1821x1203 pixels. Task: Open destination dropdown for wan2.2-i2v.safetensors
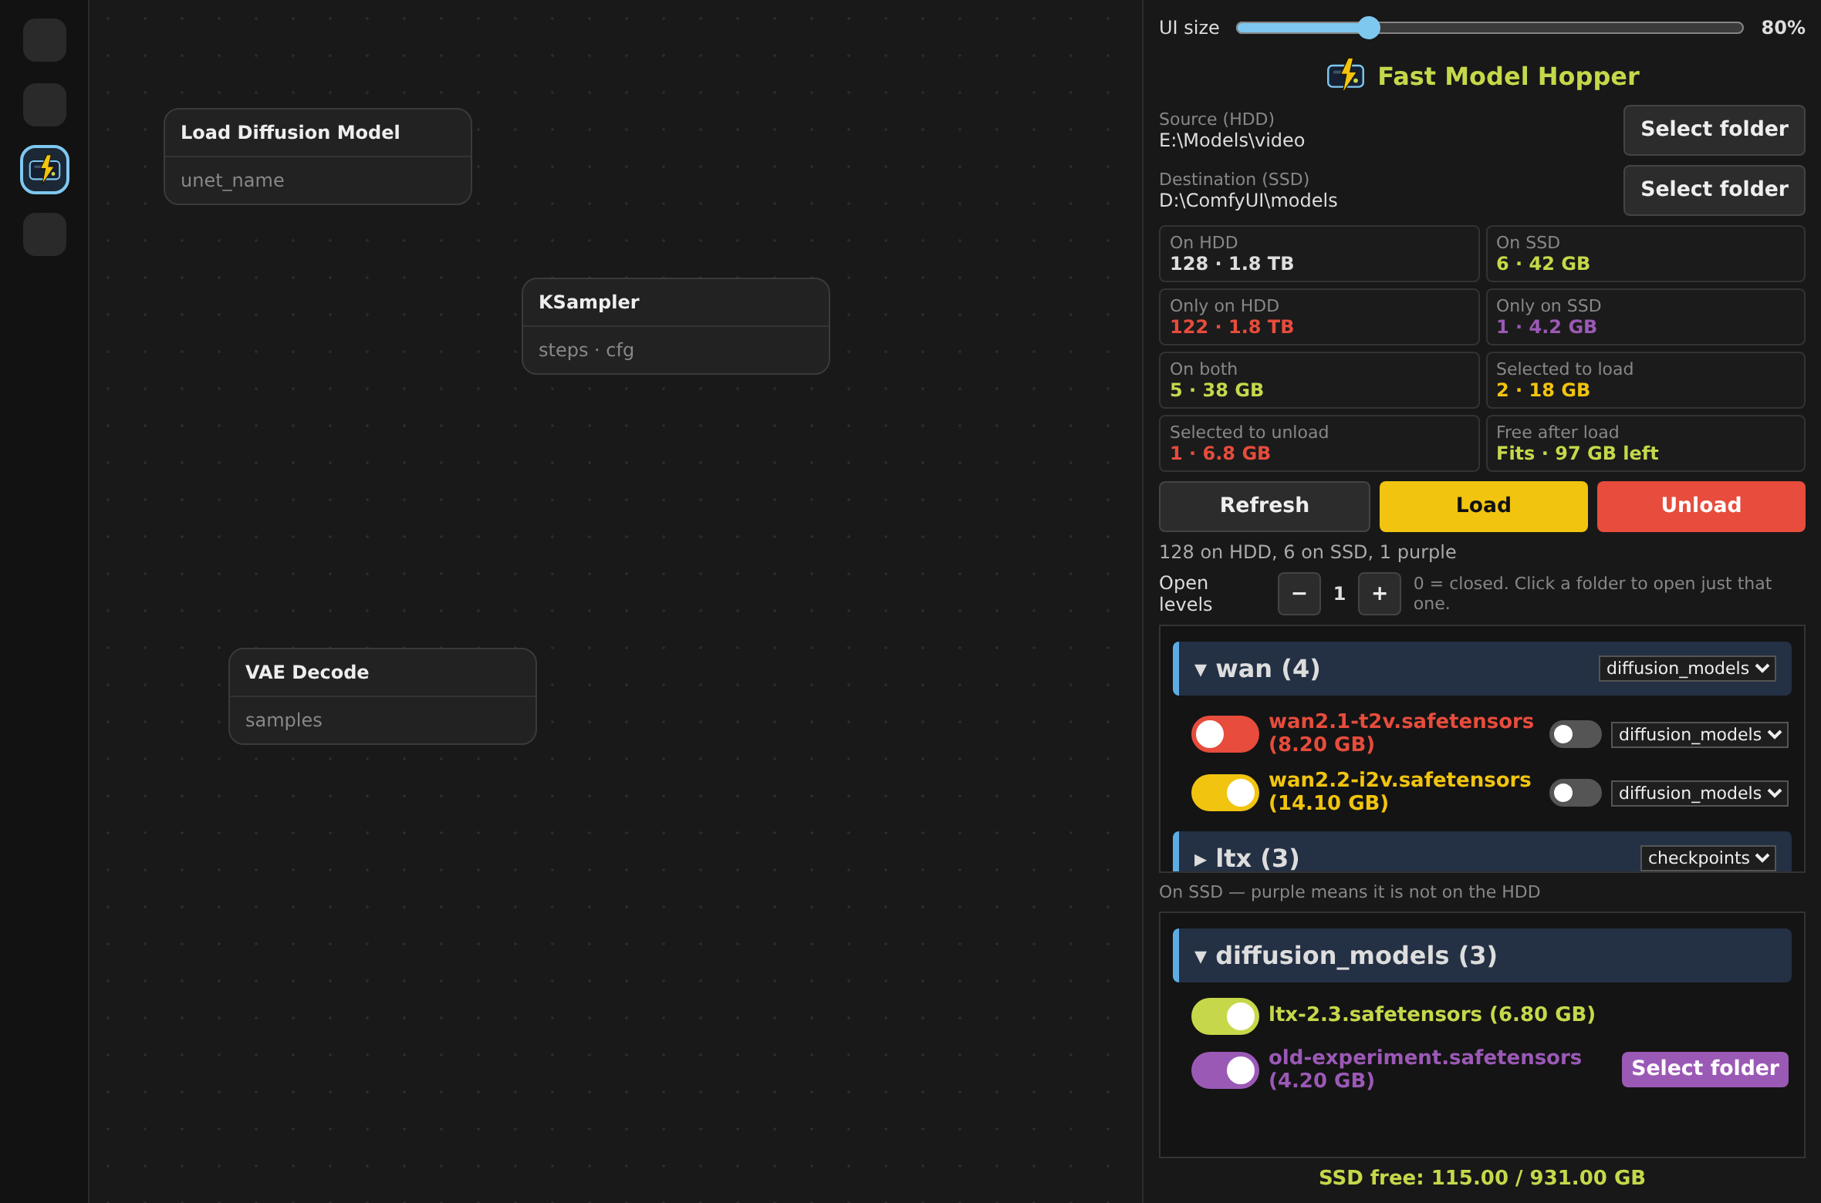click(1699, 794)
